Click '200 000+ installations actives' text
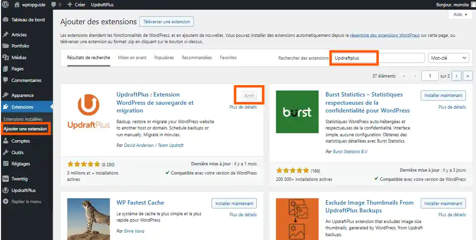 (x=304, y=179)
